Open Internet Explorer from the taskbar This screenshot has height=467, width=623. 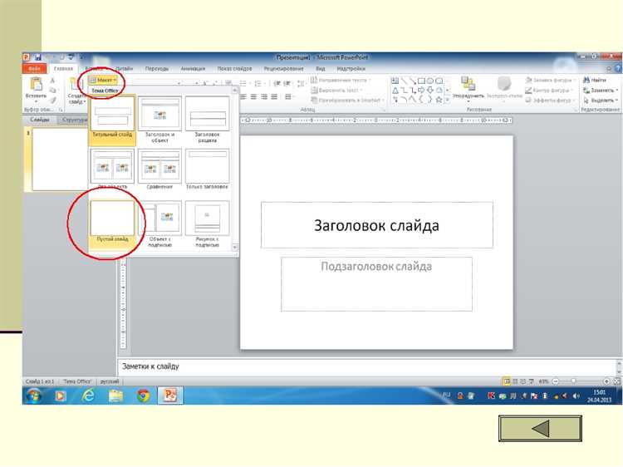click(x=88, y=396)
